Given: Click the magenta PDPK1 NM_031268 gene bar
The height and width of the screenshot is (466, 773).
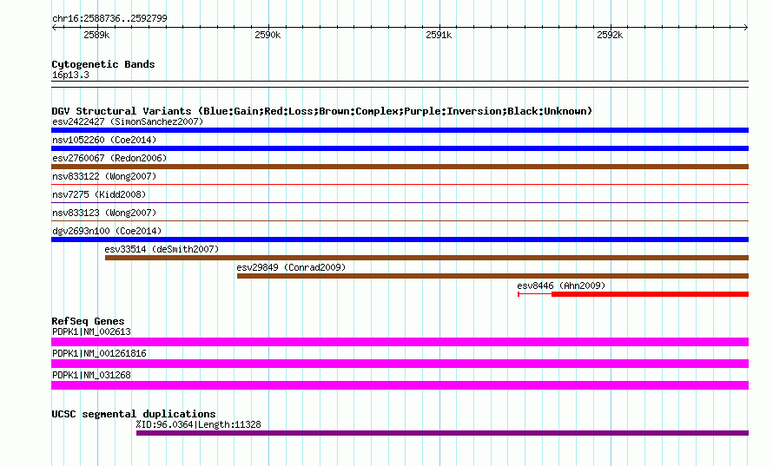Looking at the screenshot, I should pyautogui.click(x=400, y=385).
